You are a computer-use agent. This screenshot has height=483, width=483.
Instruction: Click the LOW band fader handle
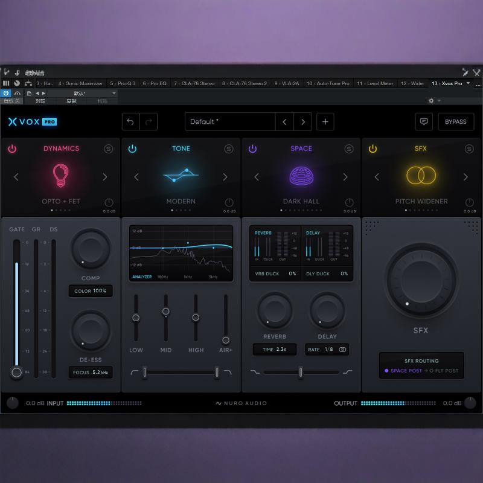click(x=136, y=318)
